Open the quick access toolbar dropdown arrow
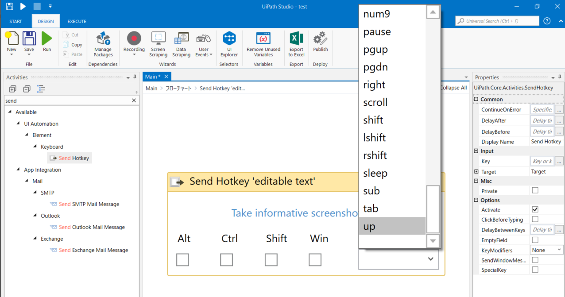Viewport: 565px width, 297px height. (x=50, y=7)
